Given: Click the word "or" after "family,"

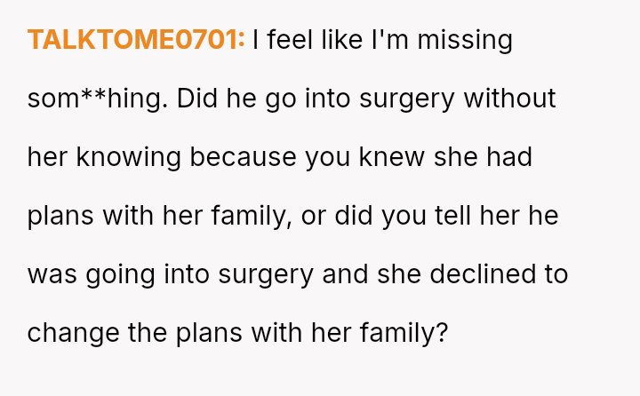Looking at the screenshot, I should pyautogui.click(x=313, y=216).
